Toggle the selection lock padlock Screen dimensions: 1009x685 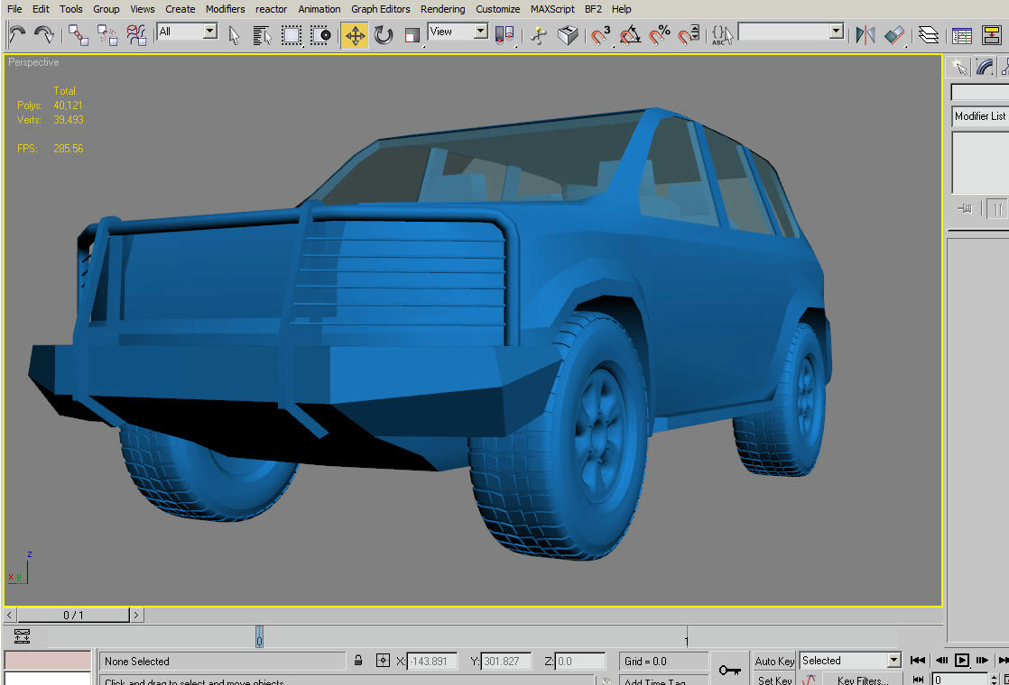[x=358, y=661]
